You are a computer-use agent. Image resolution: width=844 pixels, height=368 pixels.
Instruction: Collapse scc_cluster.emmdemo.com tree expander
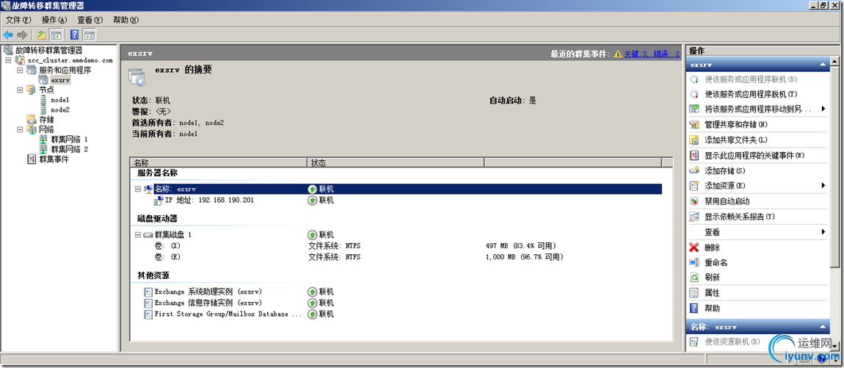coord(9,60)
